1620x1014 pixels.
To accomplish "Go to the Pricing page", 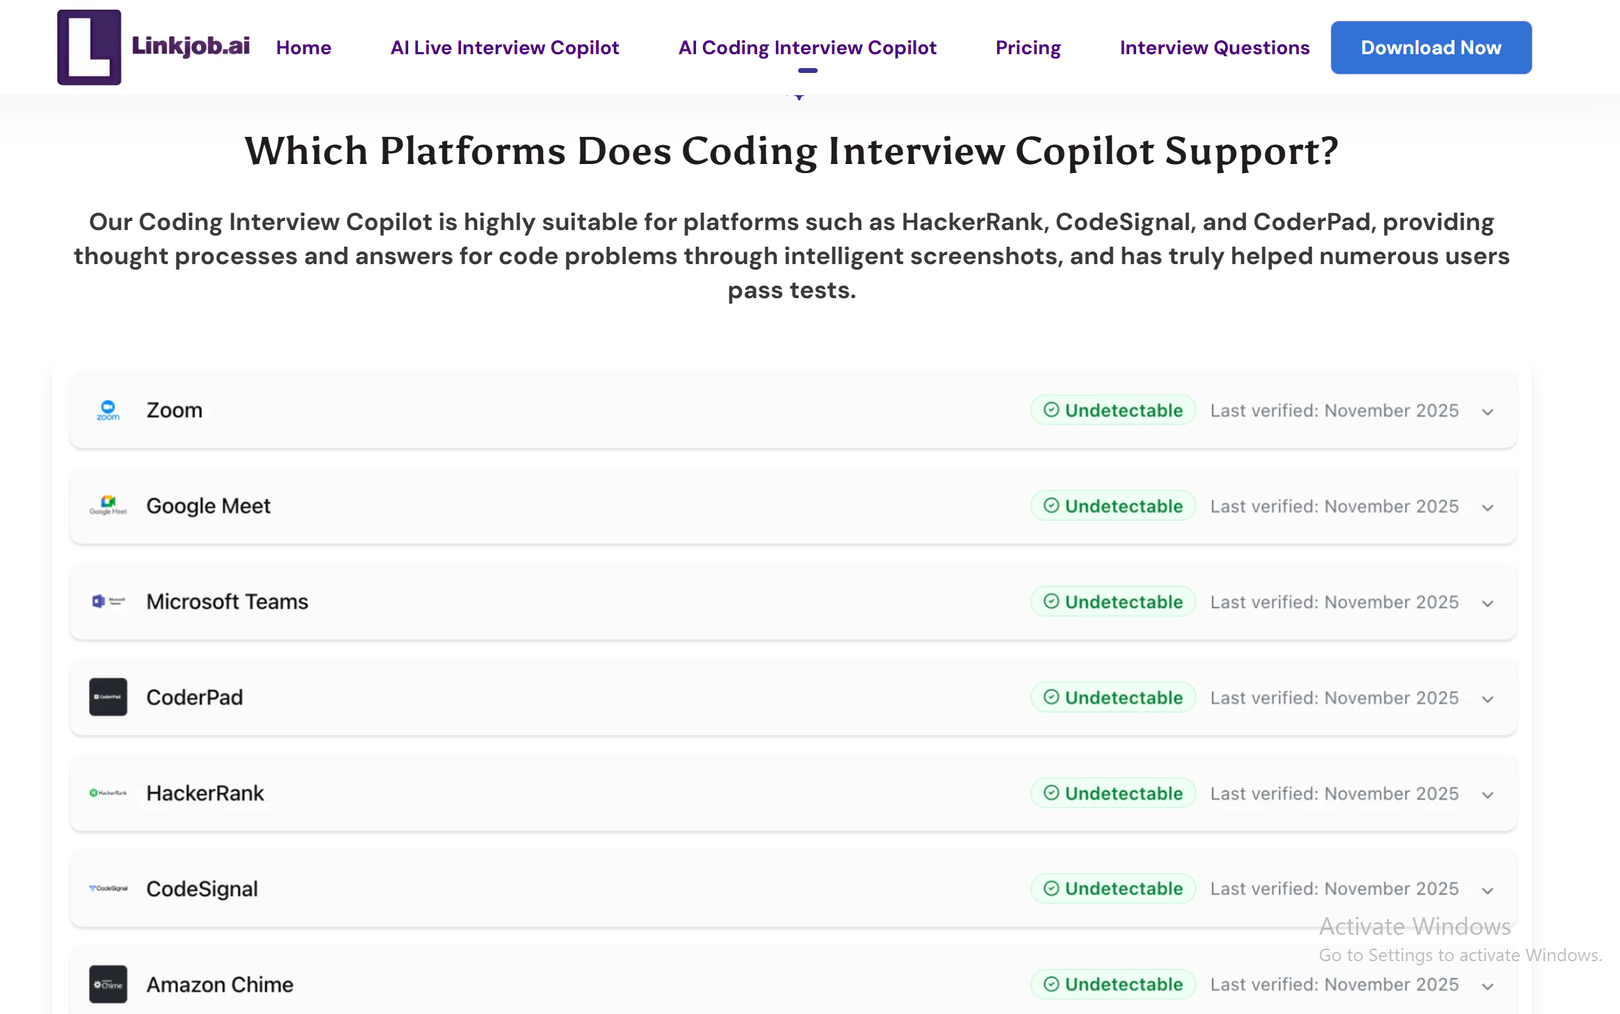I will (x=1028, y=47).
